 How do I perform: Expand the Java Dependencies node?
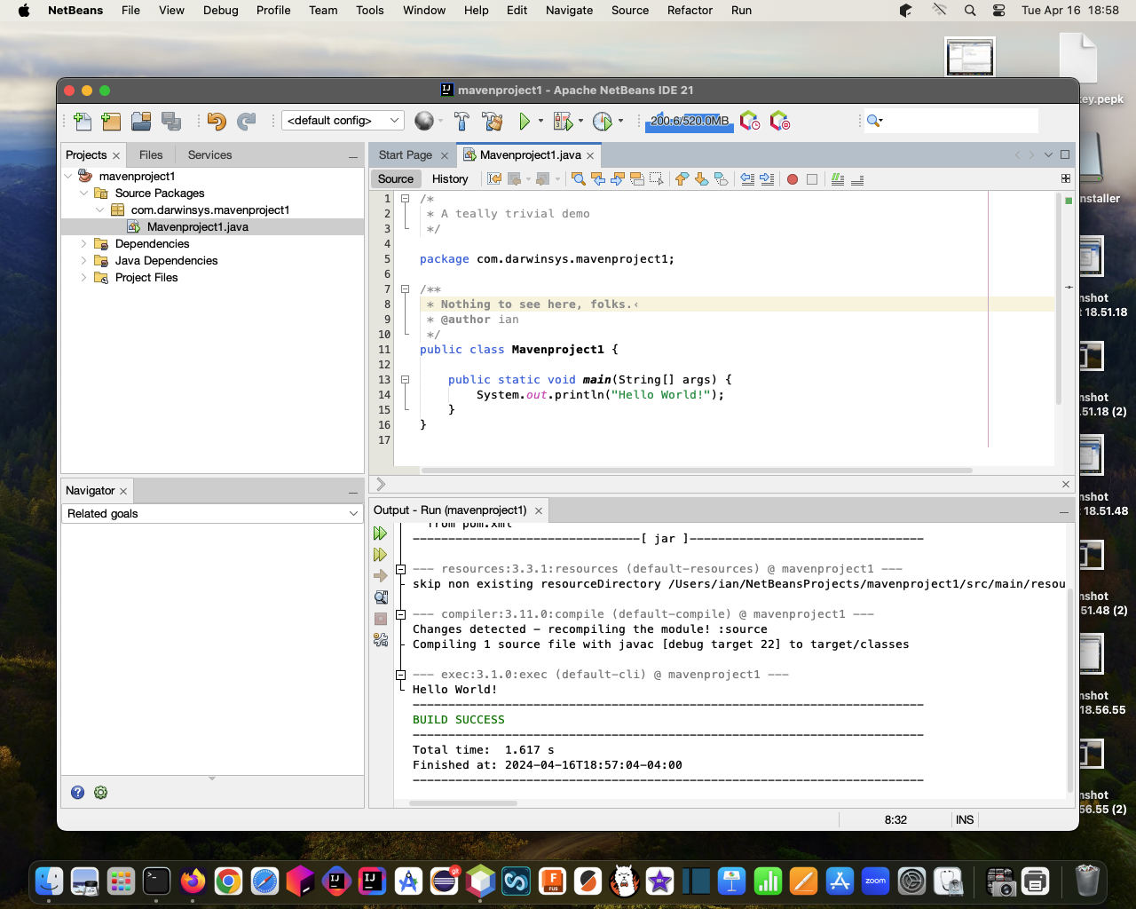click(84, 260)
